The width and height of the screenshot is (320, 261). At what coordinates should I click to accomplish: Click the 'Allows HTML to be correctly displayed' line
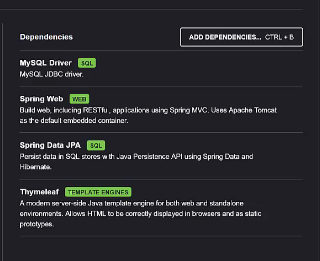tap(141, 214)
